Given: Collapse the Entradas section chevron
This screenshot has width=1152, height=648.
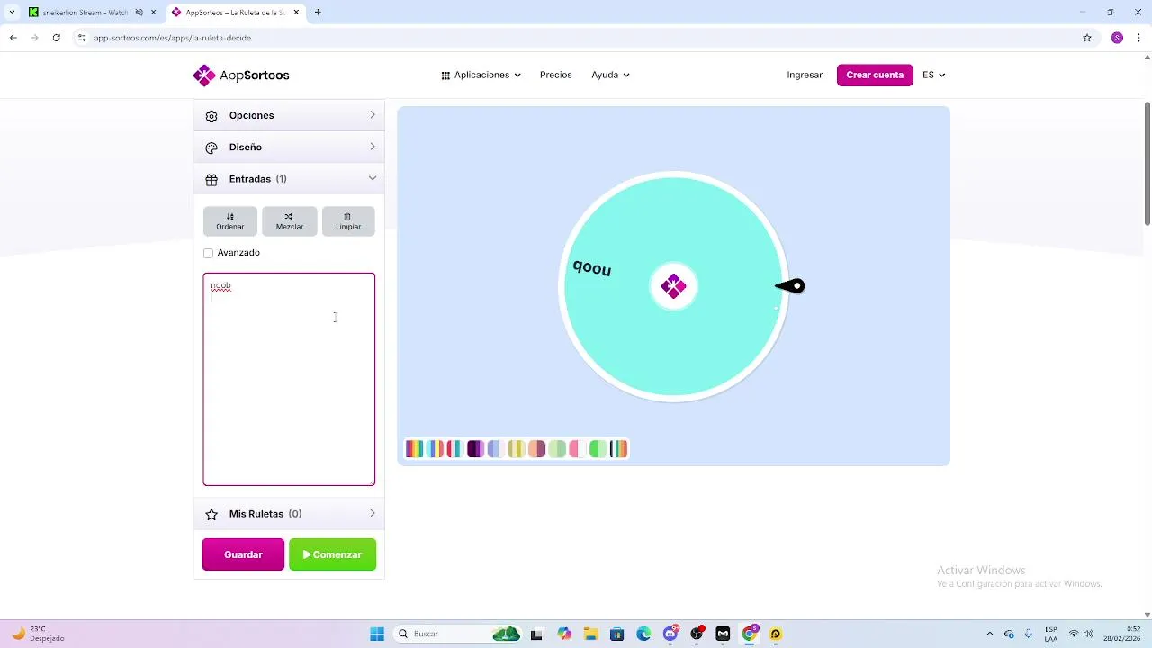Looking at the screenshot, I should tap(373, 178).
